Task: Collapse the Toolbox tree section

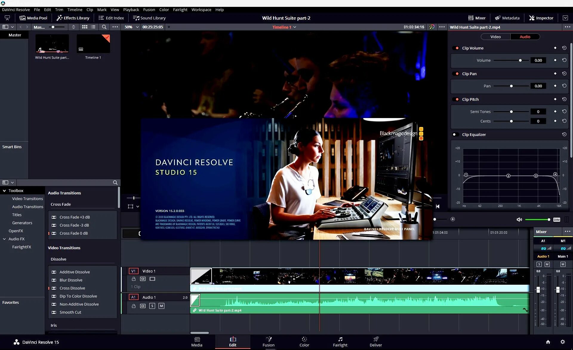Action: coord(4,191)
